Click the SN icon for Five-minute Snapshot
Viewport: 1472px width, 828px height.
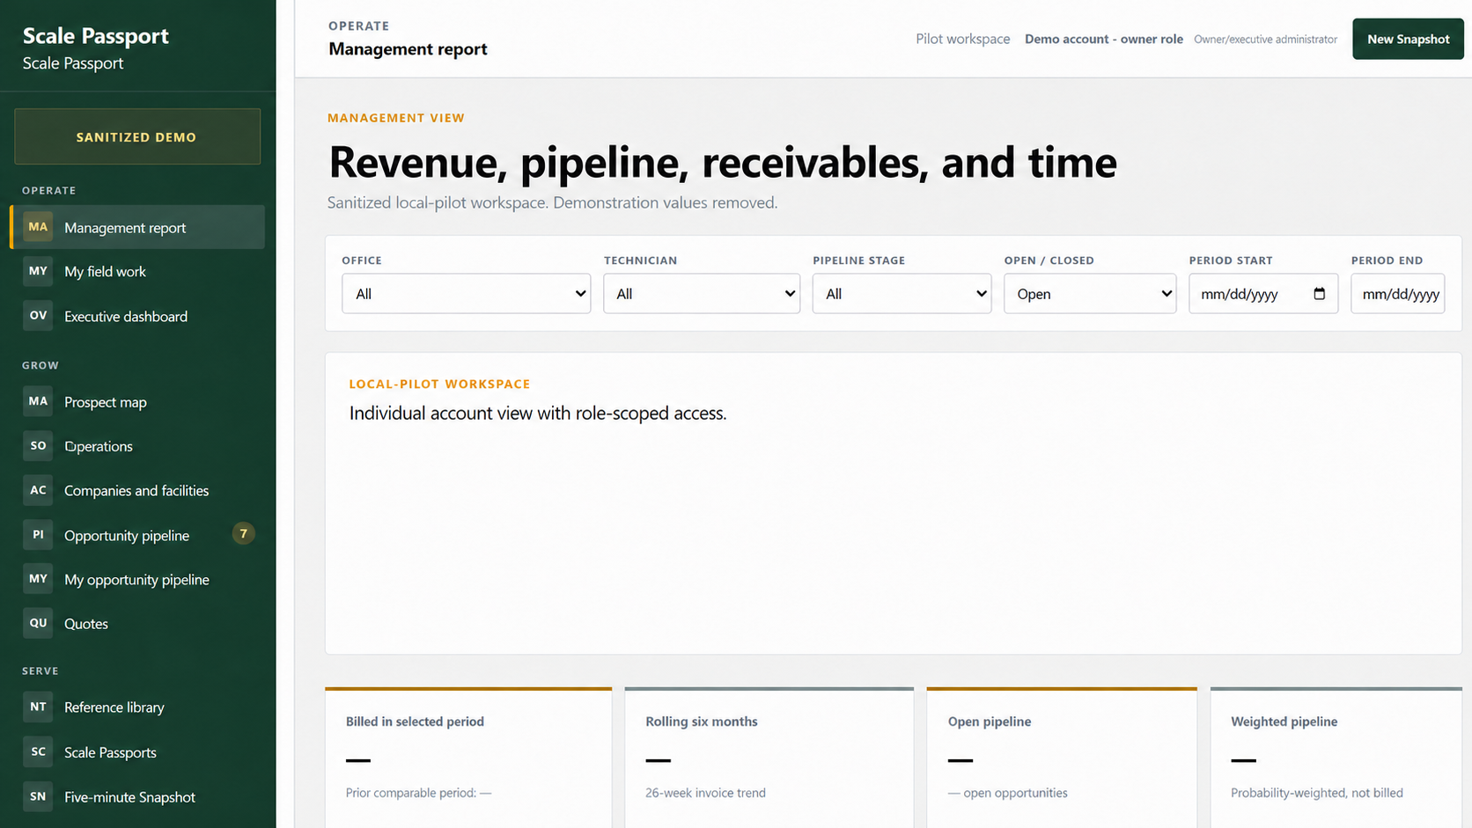tap(38, 796)
